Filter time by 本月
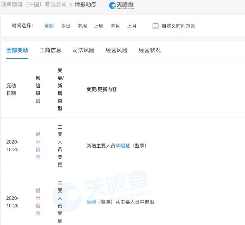This screenshot has width=245, height=225. pos(115,26)
